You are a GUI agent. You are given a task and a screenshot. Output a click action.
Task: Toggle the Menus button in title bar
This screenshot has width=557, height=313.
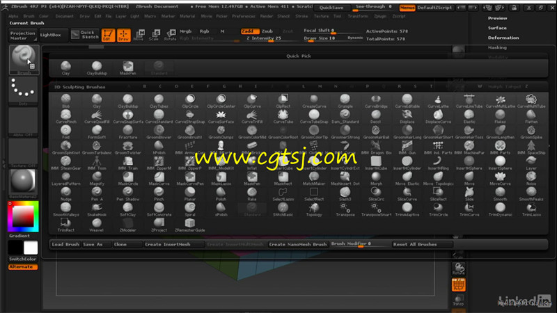(x=407, y=8)
